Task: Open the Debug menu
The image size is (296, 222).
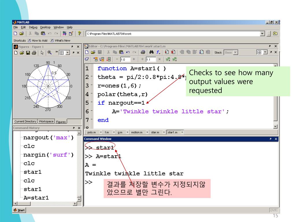Action: [33, 27]
